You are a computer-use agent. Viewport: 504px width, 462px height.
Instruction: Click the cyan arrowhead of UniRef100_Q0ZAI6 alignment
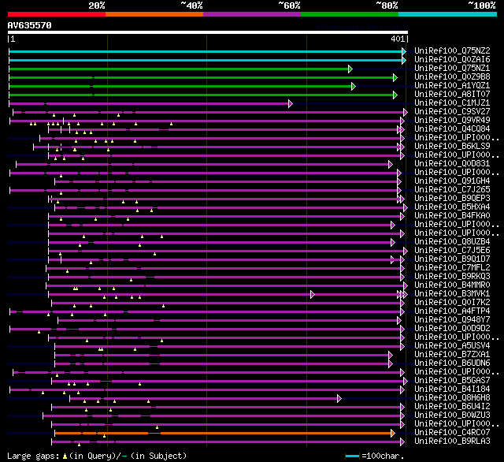404,60
